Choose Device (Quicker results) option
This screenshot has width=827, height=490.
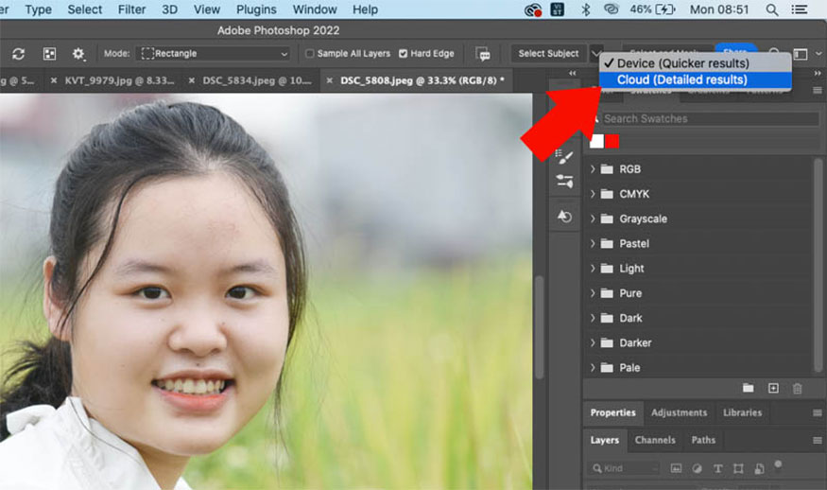[695, 63]
